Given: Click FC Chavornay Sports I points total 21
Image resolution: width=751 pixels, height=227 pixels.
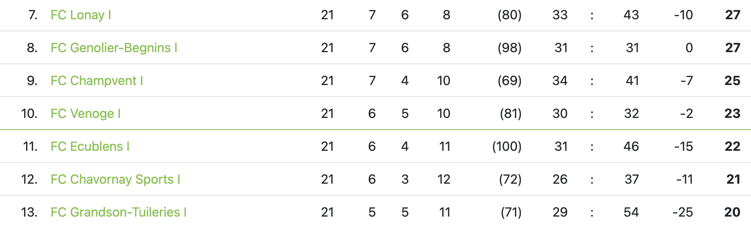Looking at the screenshot, I should (x=733, y=179).
